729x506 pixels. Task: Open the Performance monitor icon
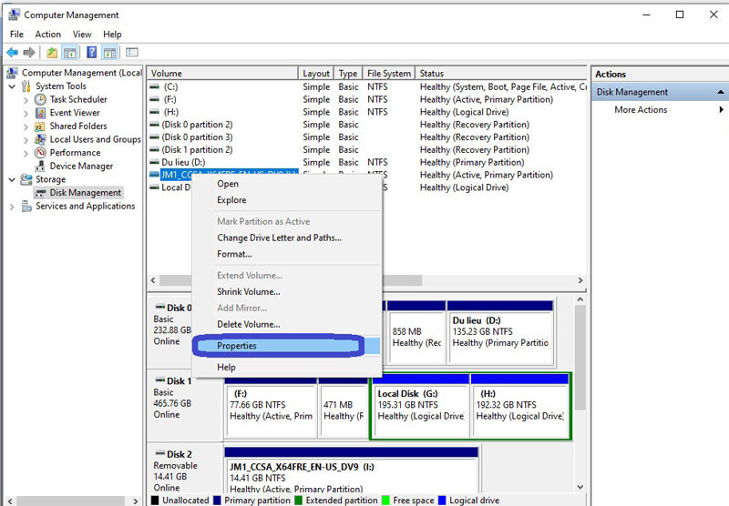(40, 153)
